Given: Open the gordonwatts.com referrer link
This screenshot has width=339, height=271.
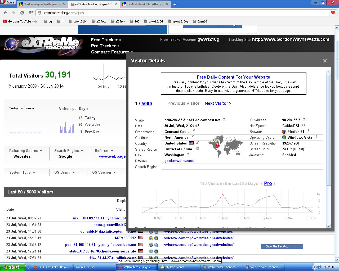Looking at the screenshot, I should [x=179, y=161].
